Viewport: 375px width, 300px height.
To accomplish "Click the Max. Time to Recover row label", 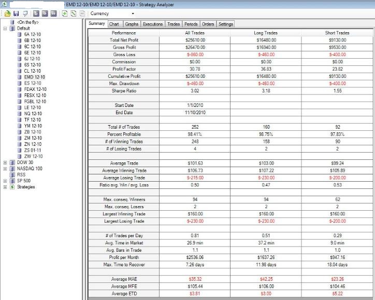I will pos(124,265).
